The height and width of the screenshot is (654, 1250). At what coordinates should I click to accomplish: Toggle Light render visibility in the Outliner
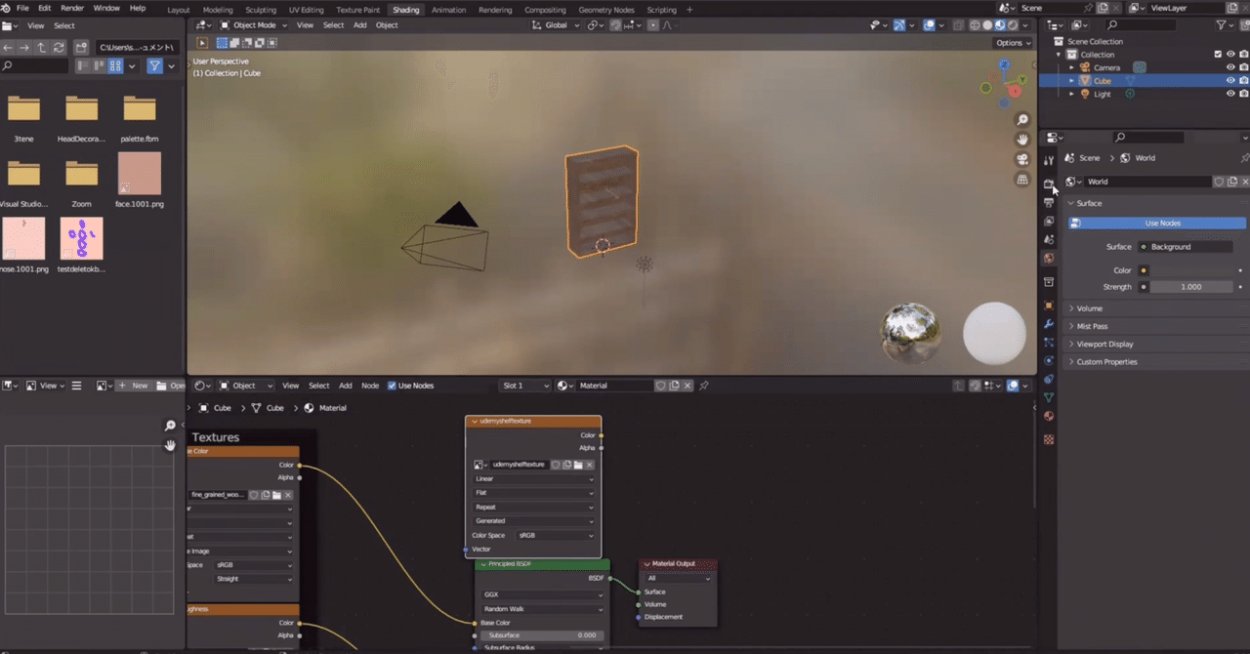(1242, 93)
